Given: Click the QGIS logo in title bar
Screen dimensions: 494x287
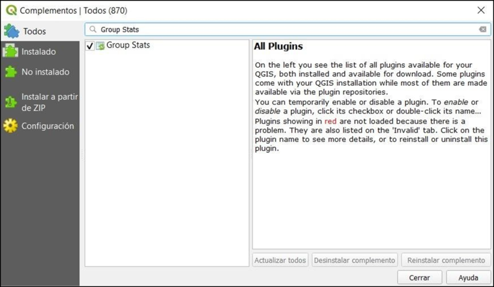Looking at the screenshot, I should (x=11, y=10).
